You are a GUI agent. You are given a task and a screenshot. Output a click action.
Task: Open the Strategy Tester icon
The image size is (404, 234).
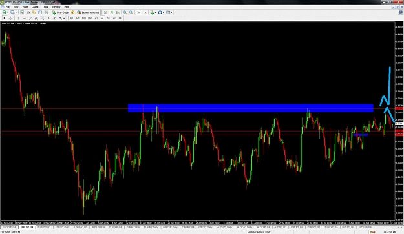(x=47, y=12)
